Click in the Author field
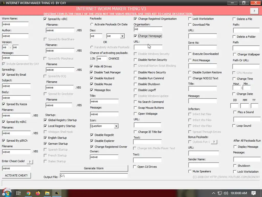This screenshot has width=262, height=197. 15,36
